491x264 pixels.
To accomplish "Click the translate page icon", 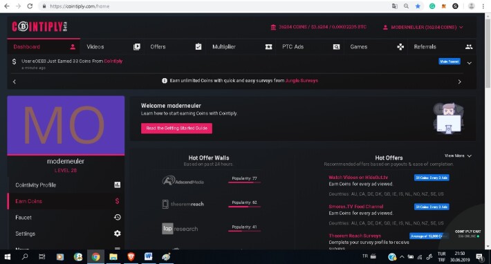I will click(395, 6).
